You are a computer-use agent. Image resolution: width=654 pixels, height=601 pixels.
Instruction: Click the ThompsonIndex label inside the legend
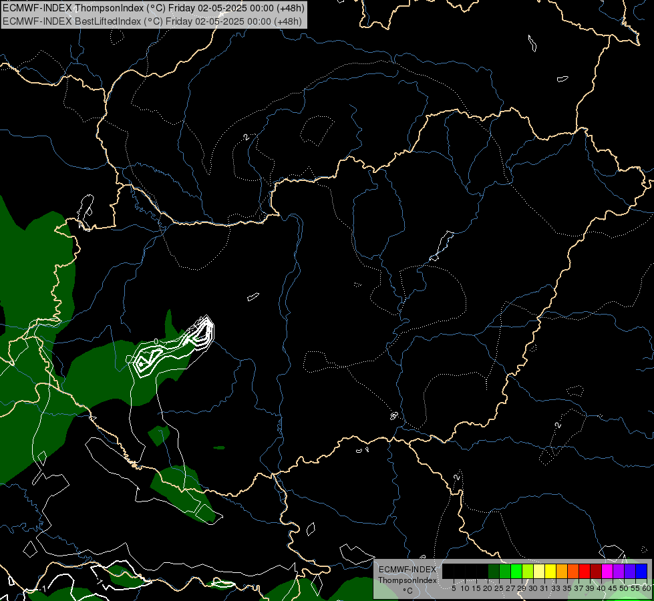[x=407, y=580]
